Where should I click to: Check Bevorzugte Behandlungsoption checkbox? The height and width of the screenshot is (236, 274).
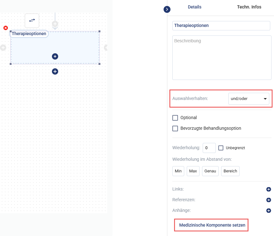pyautogui.click(x=175, y=128)
